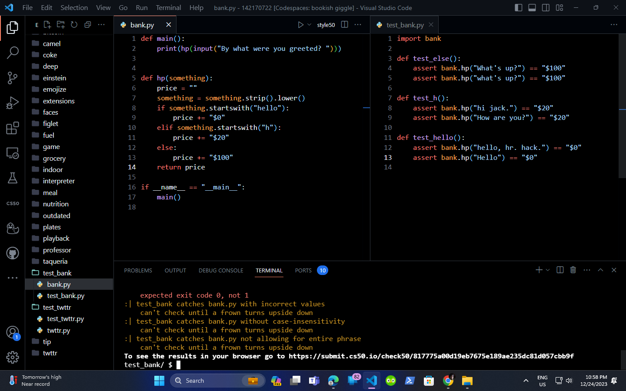Image resolution: width=626 pixels, height=391 pixels.
Task: Open more actions for test_bank.py editor group
Action: (x=614, y=25)
